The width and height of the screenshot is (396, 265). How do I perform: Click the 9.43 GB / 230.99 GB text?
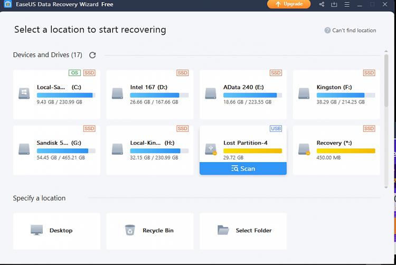click(59, 102)
